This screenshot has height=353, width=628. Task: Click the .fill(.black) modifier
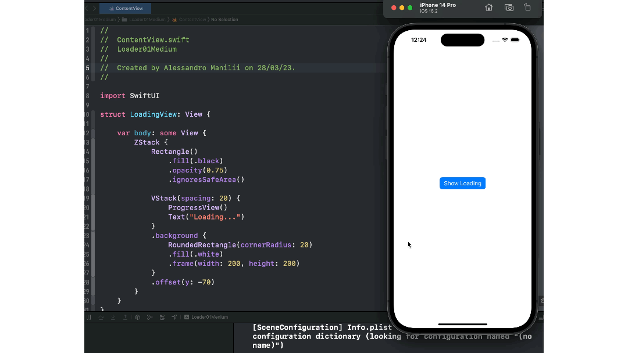pos(195,161)
